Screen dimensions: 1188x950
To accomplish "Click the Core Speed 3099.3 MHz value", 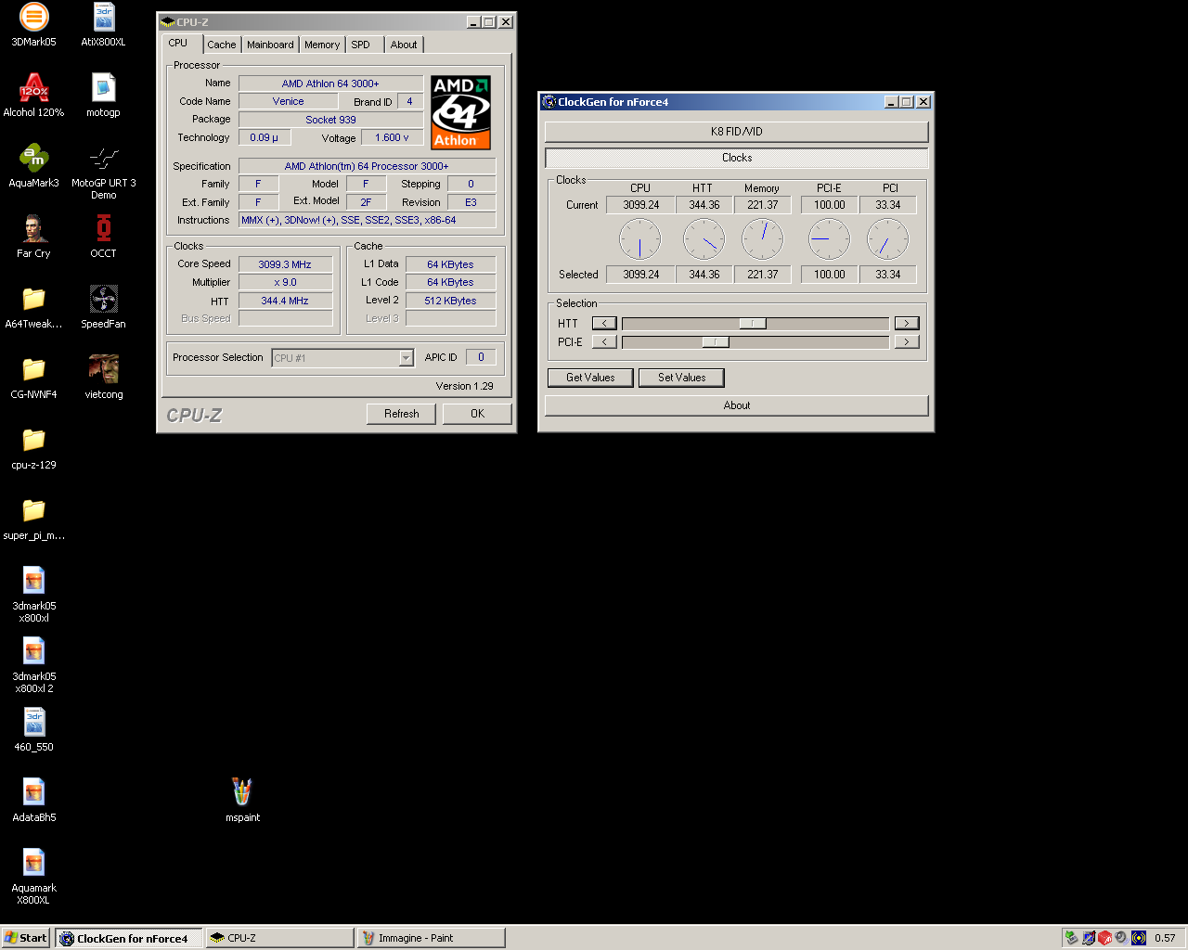I will point(285,264).
